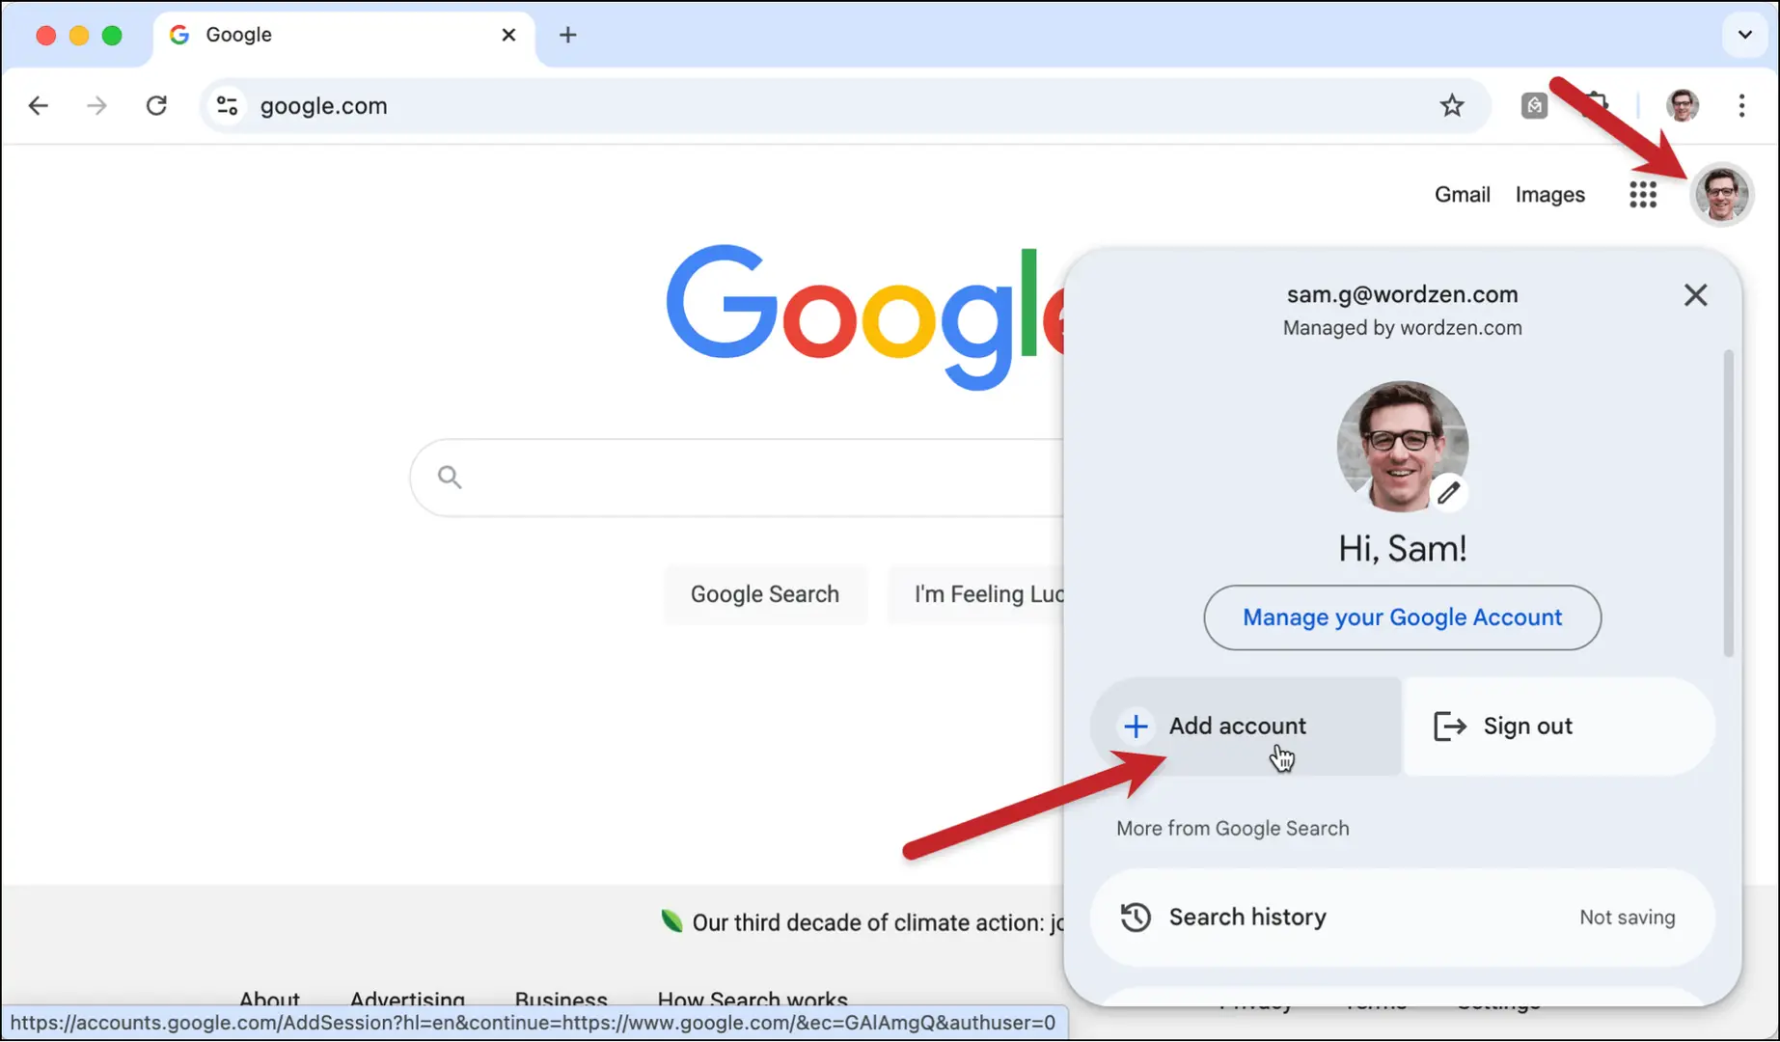Click the Google search input field
The image size is (1780, 1042).
click(x=738, y=477)
